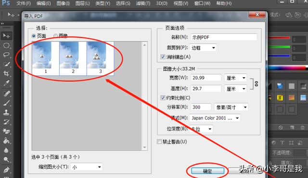Select the Healing Brush tool
The width and height of the screenshot is (308, 178).
click(6, 94)
